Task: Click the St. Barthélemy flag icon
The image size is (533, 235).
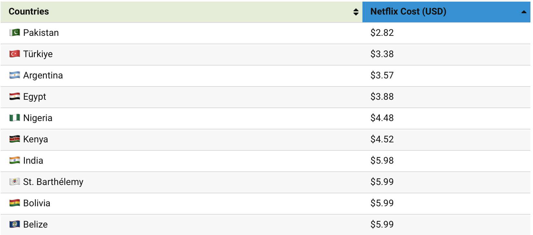Action: tap(14, 182)
